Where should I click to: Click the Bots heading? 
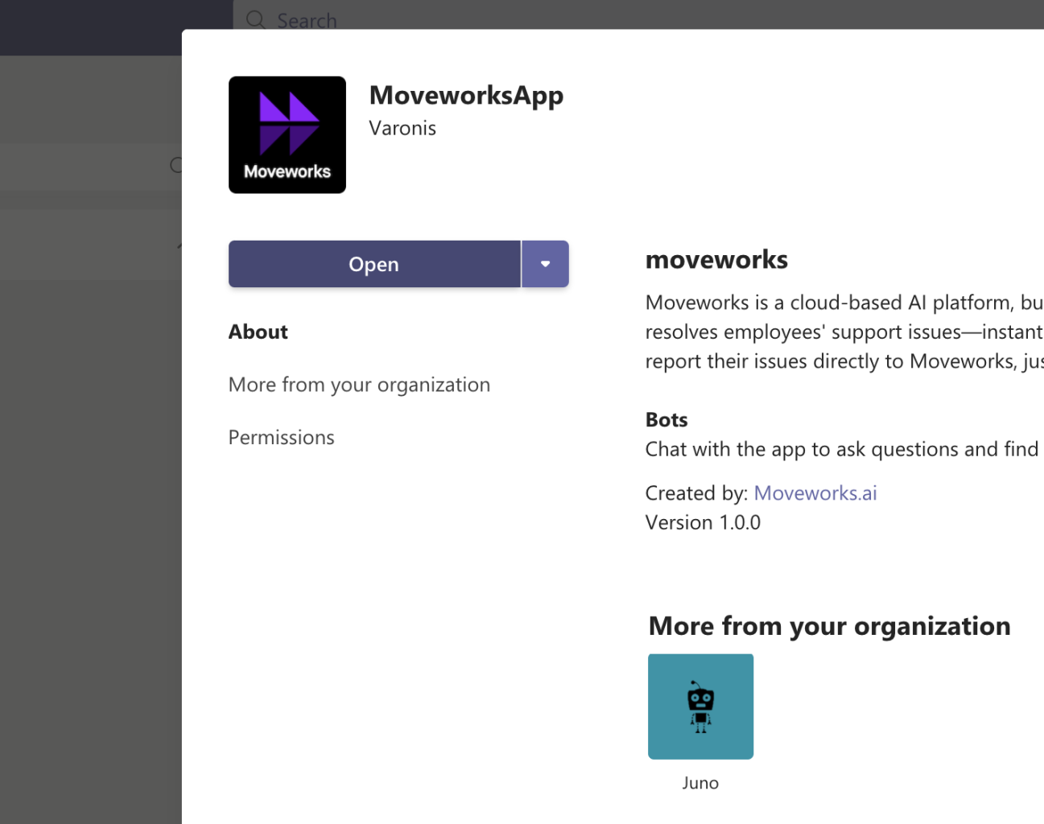tap(666, 419)
